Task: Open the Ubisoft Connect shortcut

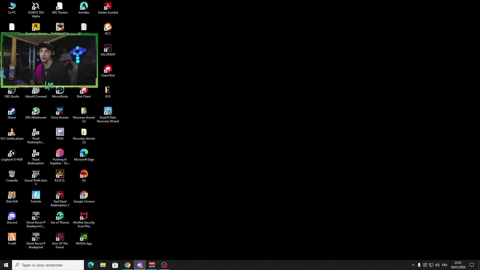Action: [x=36, y=93]
